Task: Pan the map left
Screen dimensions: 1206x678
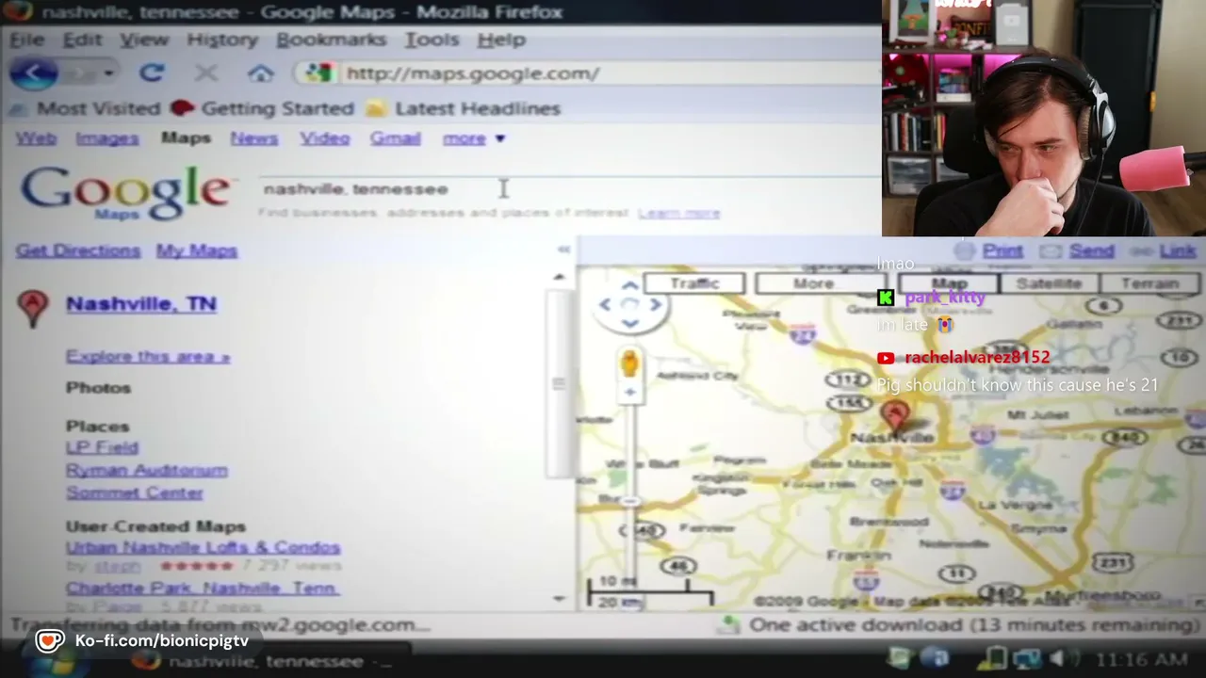Action: point(606,304)
